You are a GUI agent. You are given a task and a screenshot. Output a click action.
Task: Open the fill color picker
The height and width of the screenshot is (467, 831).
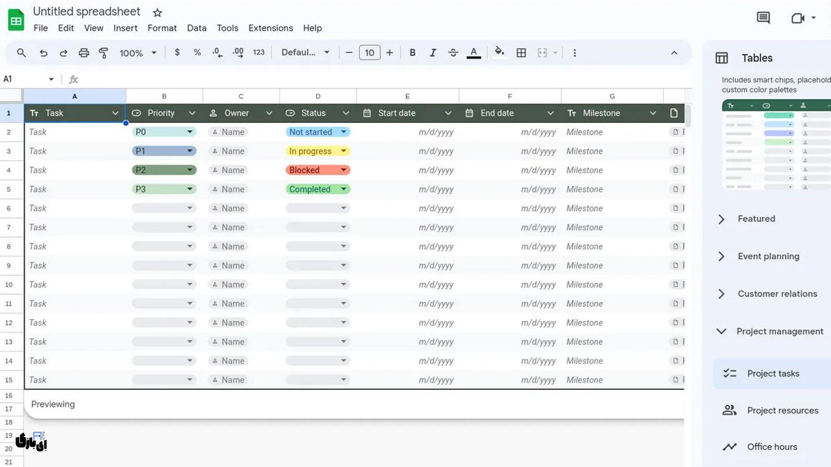click(500, 51)
